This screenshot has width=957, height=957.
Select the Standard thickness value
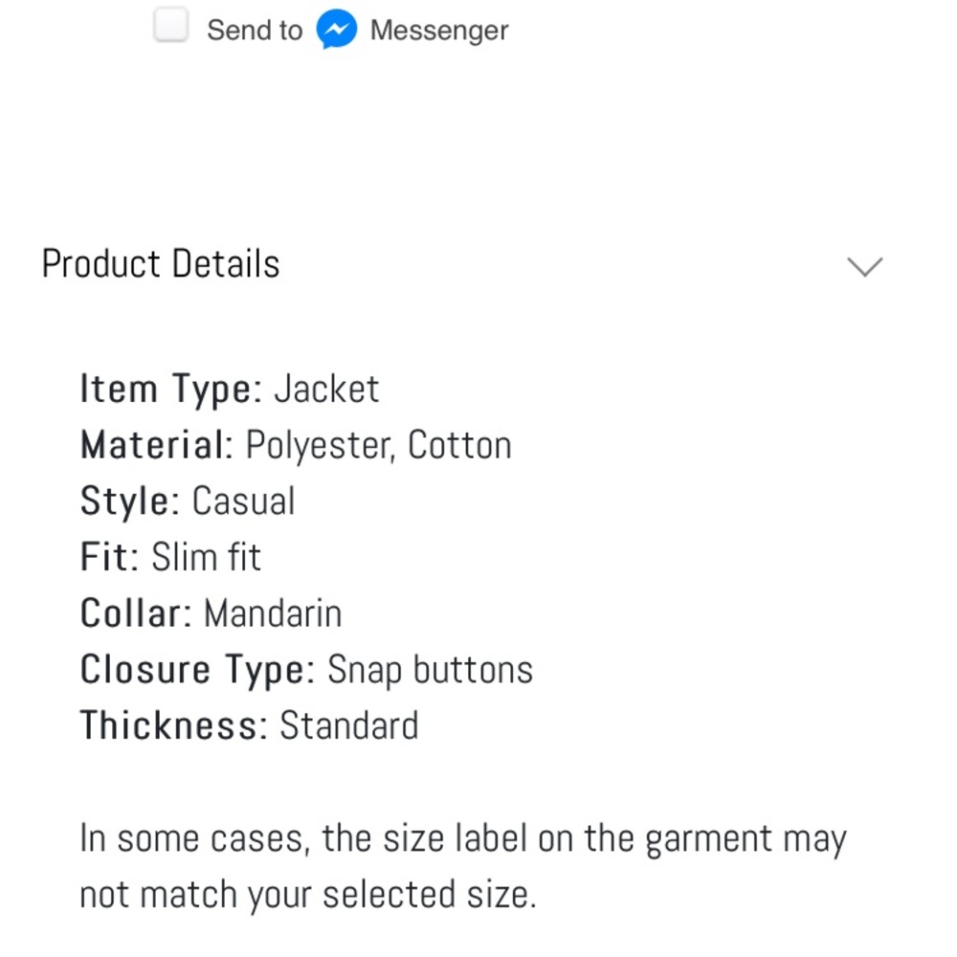(348, 724)
